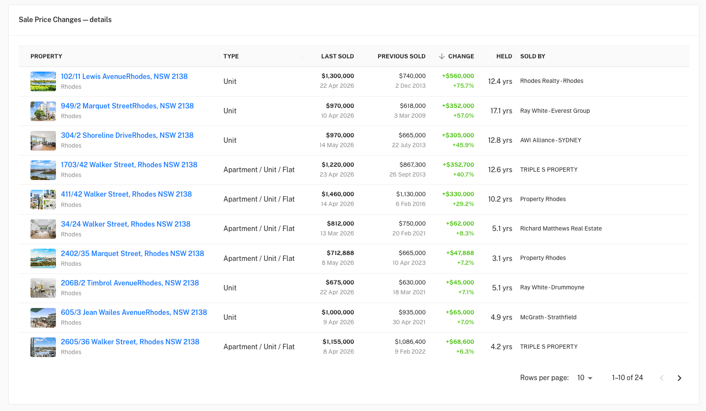706x411 pixels.
Task: Click Rhodes Realty - Rhodes agency text
Action: [x=552, y=81]
